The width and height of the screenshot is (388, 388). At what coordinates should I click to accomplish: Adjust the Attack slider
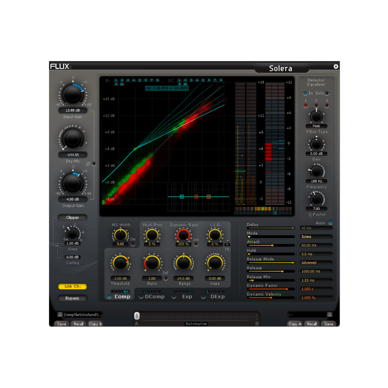point(271,245)
